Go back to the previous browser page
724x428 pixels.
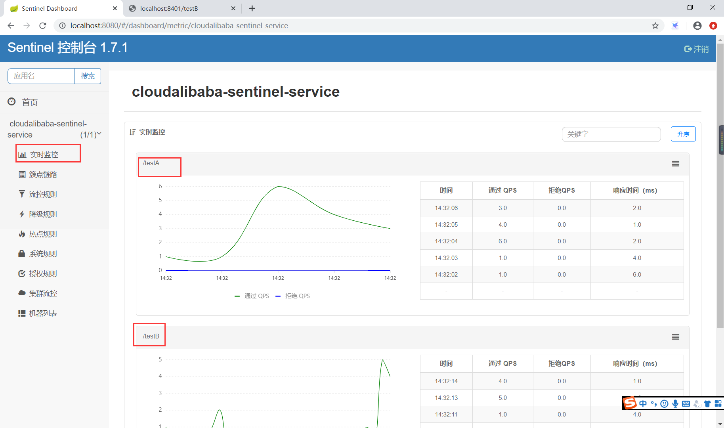coord(11,25)
